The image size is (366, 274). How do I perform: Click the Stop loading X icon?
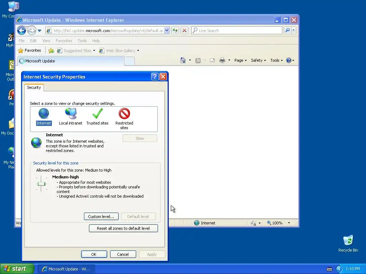point(184,31)
